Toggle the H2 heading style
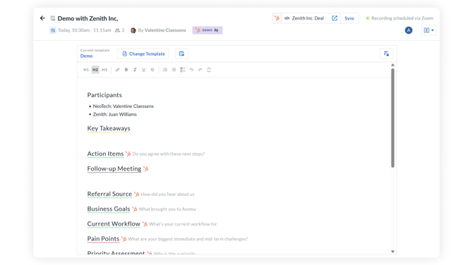This screenshot has width=473, height=265. coord(95,70)
